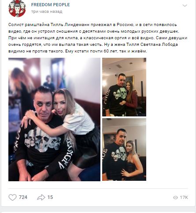Screen dimensions: 196x213
Task: Open the FREEDOM PEOPLE group avatar
Action: point(17,8)
